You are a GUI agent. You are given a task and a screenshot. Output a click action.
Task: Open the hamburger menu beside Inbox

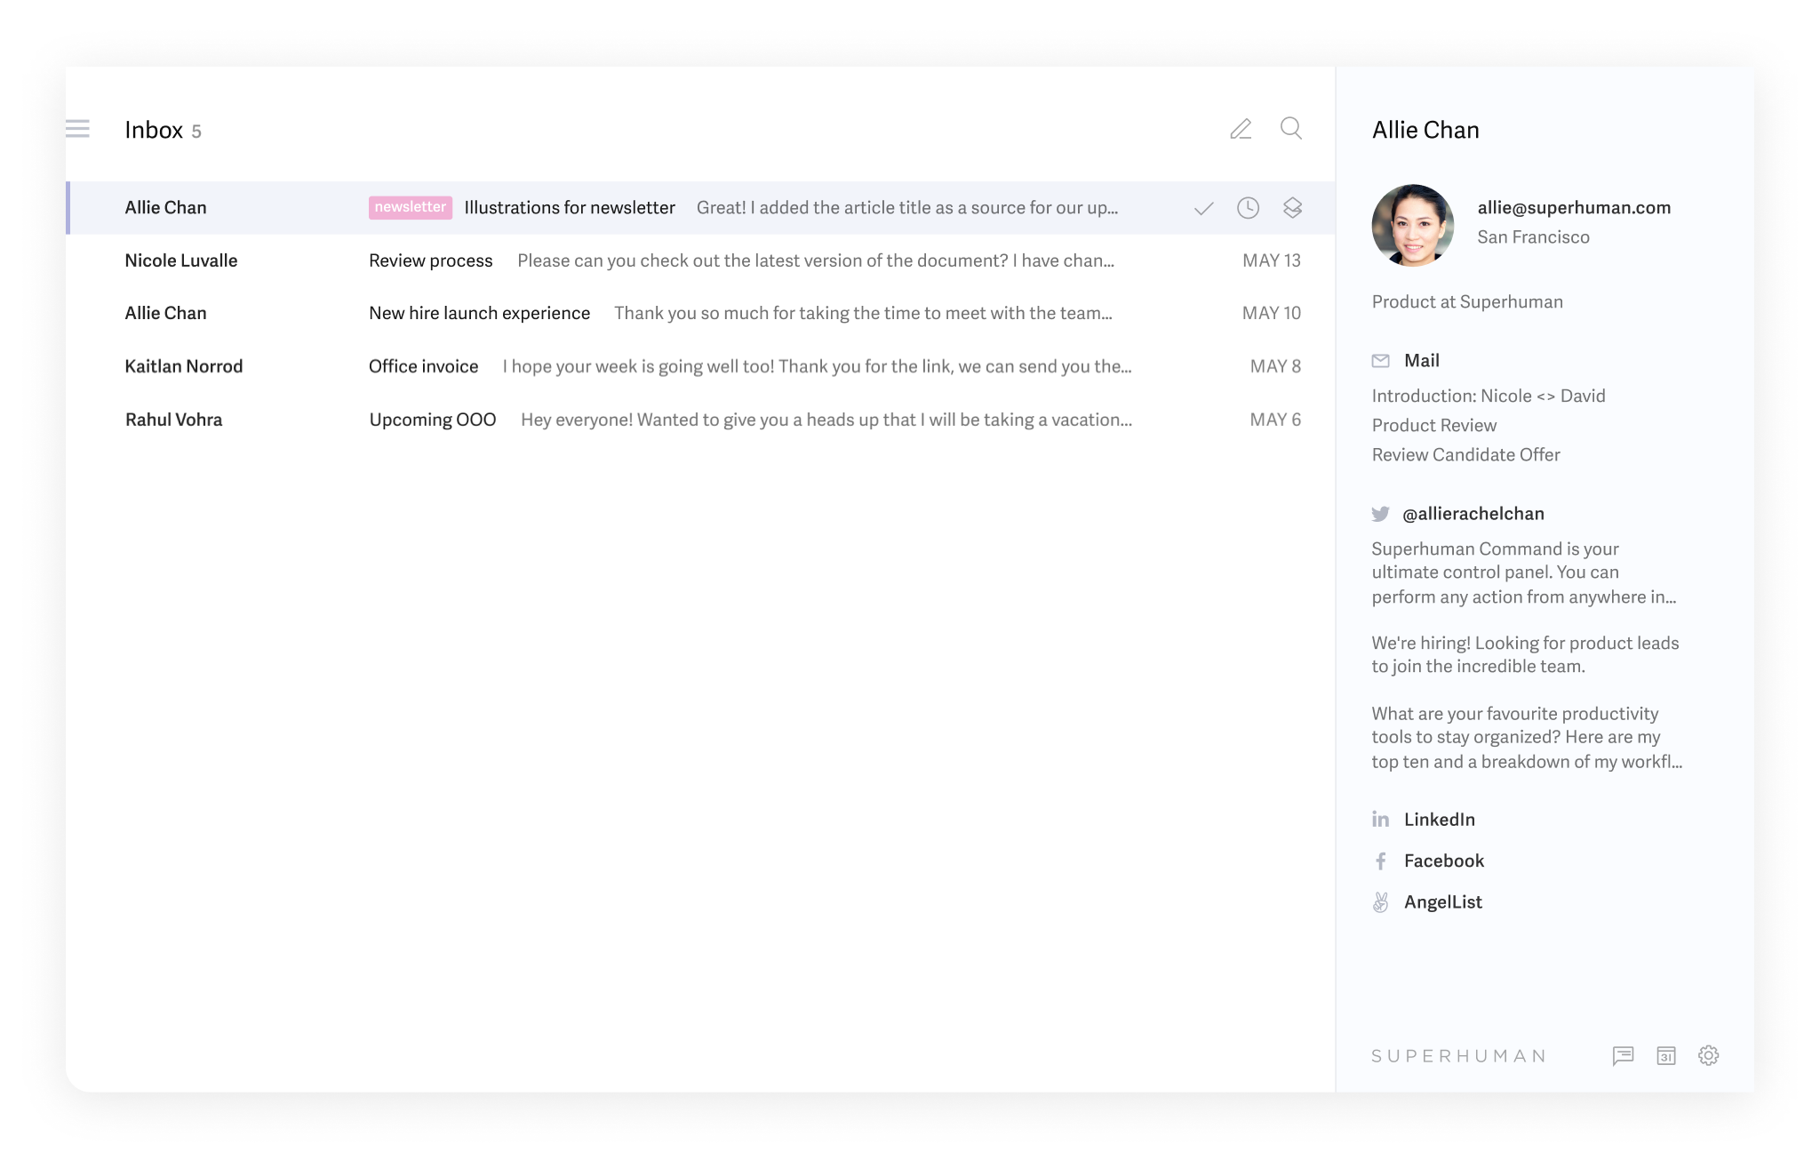point(77,129)
